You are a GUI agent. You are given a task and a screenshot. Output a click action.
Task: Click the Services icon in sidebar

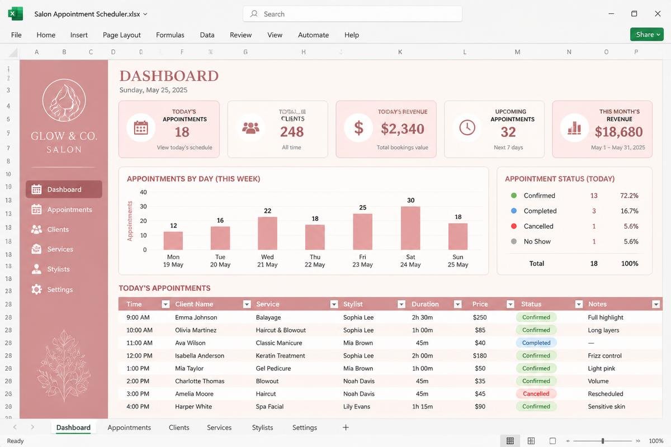(x=36, y=249)
